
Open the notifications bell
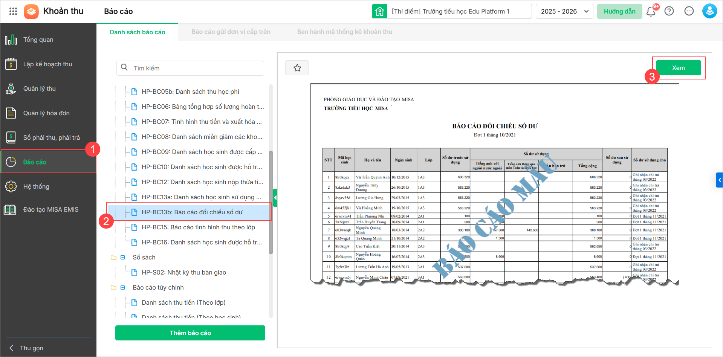651,11
